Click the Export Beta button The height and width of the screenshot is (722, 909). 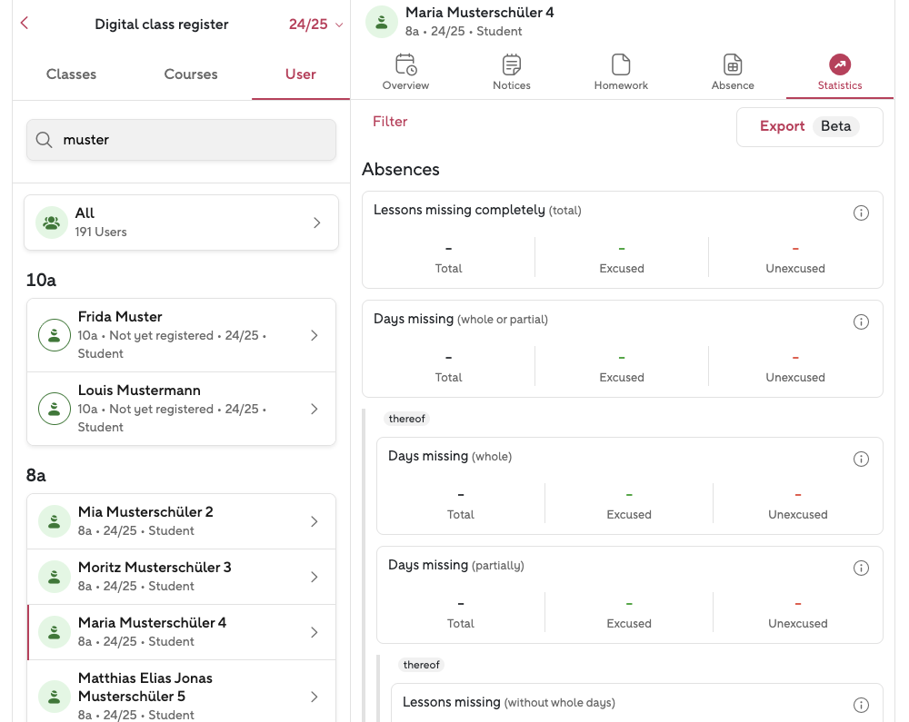pyautogui.click(x=809, y=126)
